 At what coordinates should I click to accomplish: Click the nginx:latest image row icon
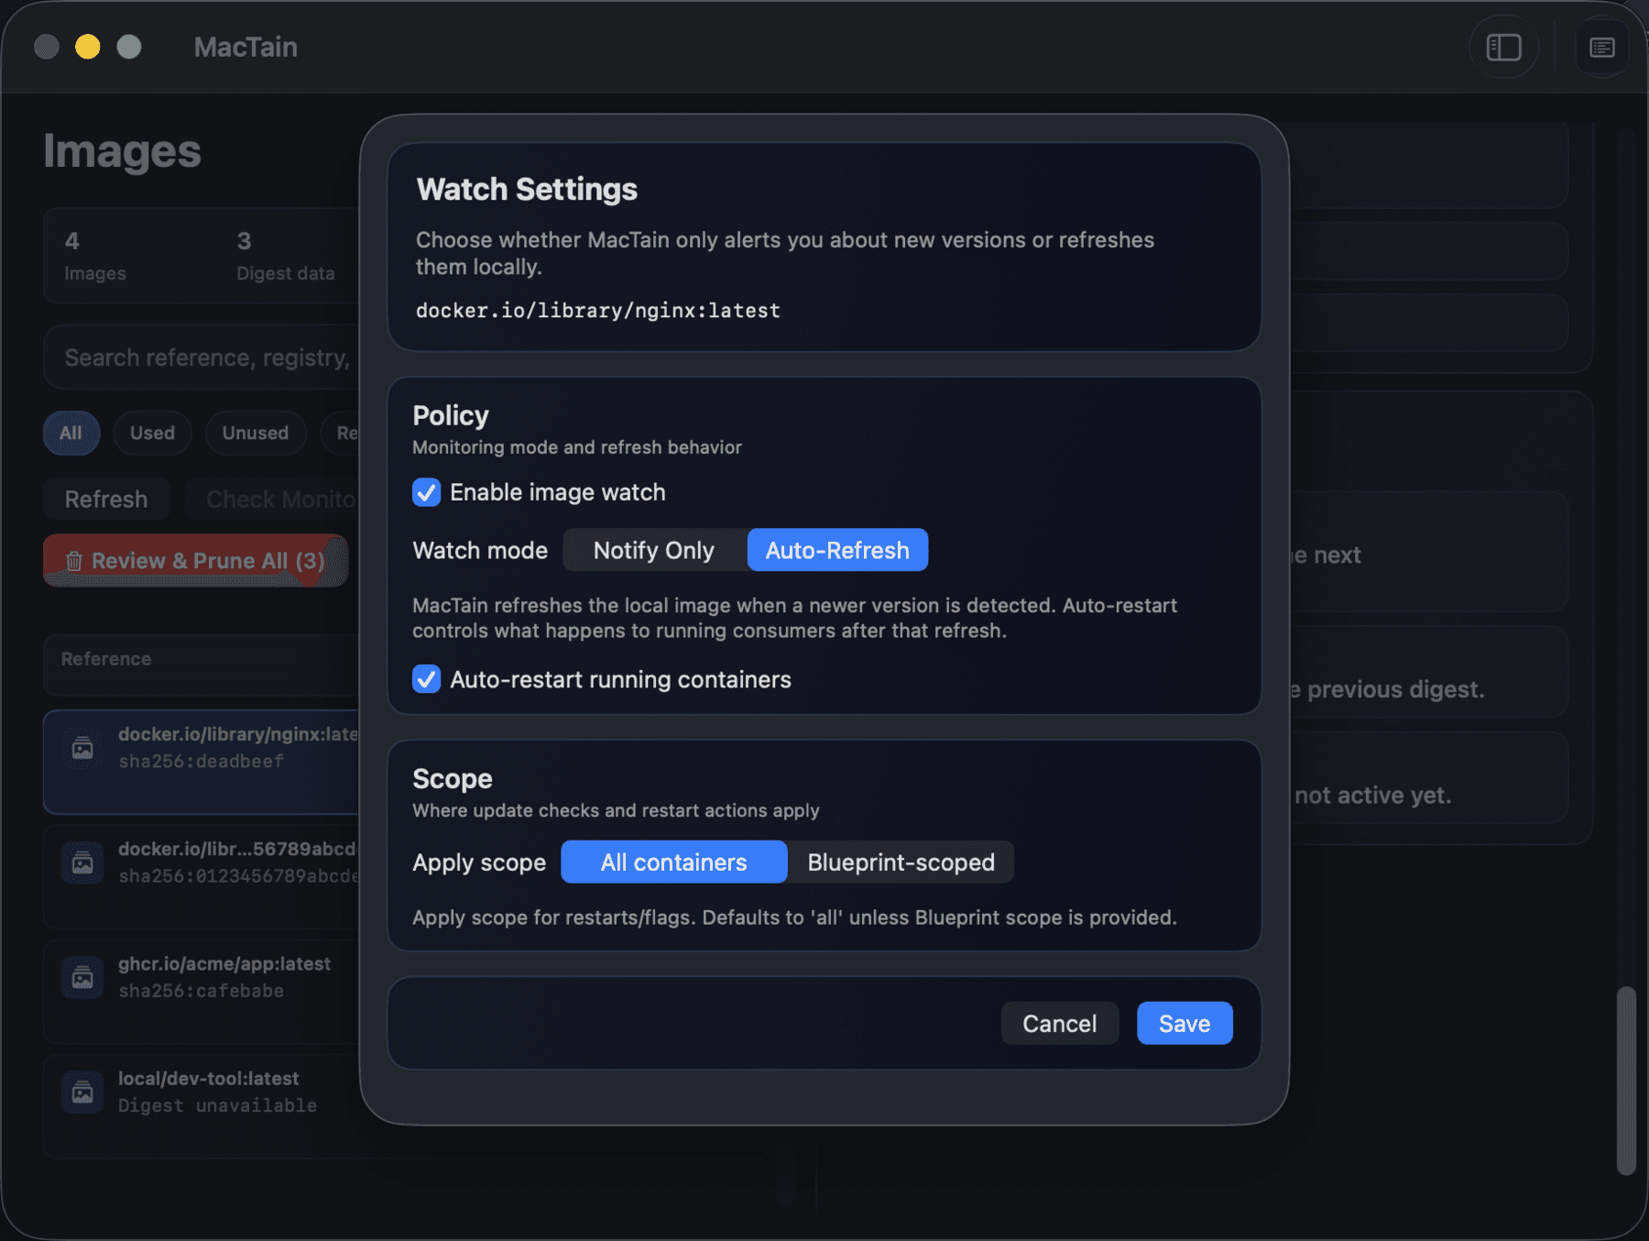click(x=82, y=748)
